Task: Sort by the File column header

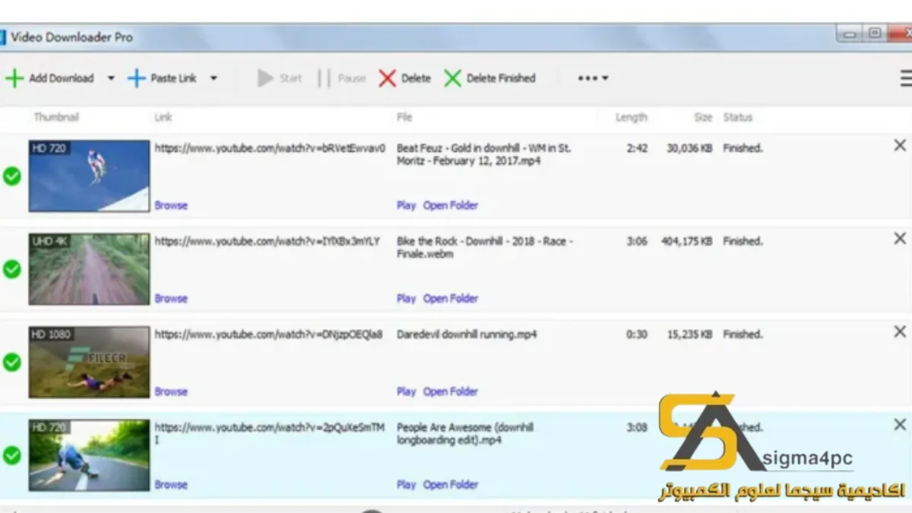Action: (404, 117)
